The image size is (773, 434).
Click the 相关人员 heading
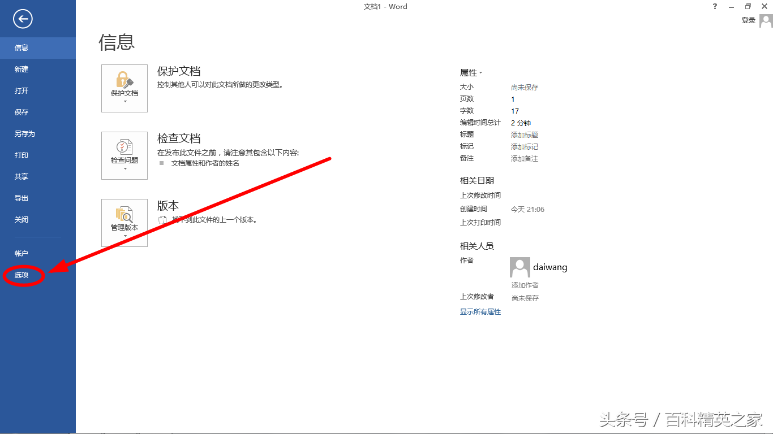477,246
